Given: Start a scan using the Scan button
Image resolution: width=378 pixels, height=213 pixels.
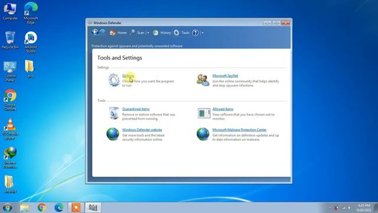Looking at the screenshot, I should (x=137, y=33).
